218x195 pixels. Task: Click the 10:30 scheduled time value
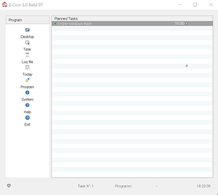point(179,23)
